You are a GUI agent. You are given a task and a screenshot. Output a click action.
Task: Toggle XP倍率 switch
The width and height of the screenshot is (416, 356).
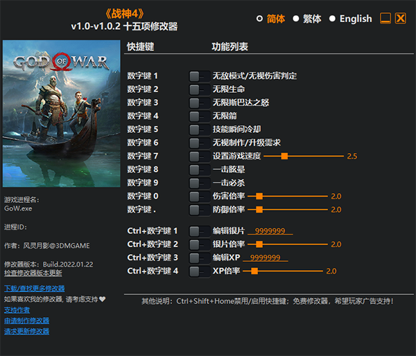(200, 272)
